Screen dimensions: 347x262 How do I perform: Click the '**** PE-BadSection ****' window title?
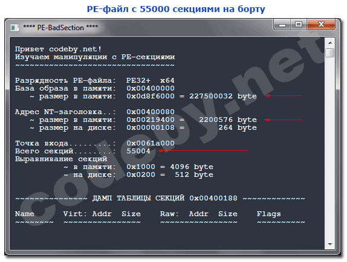tap(60, 28)
